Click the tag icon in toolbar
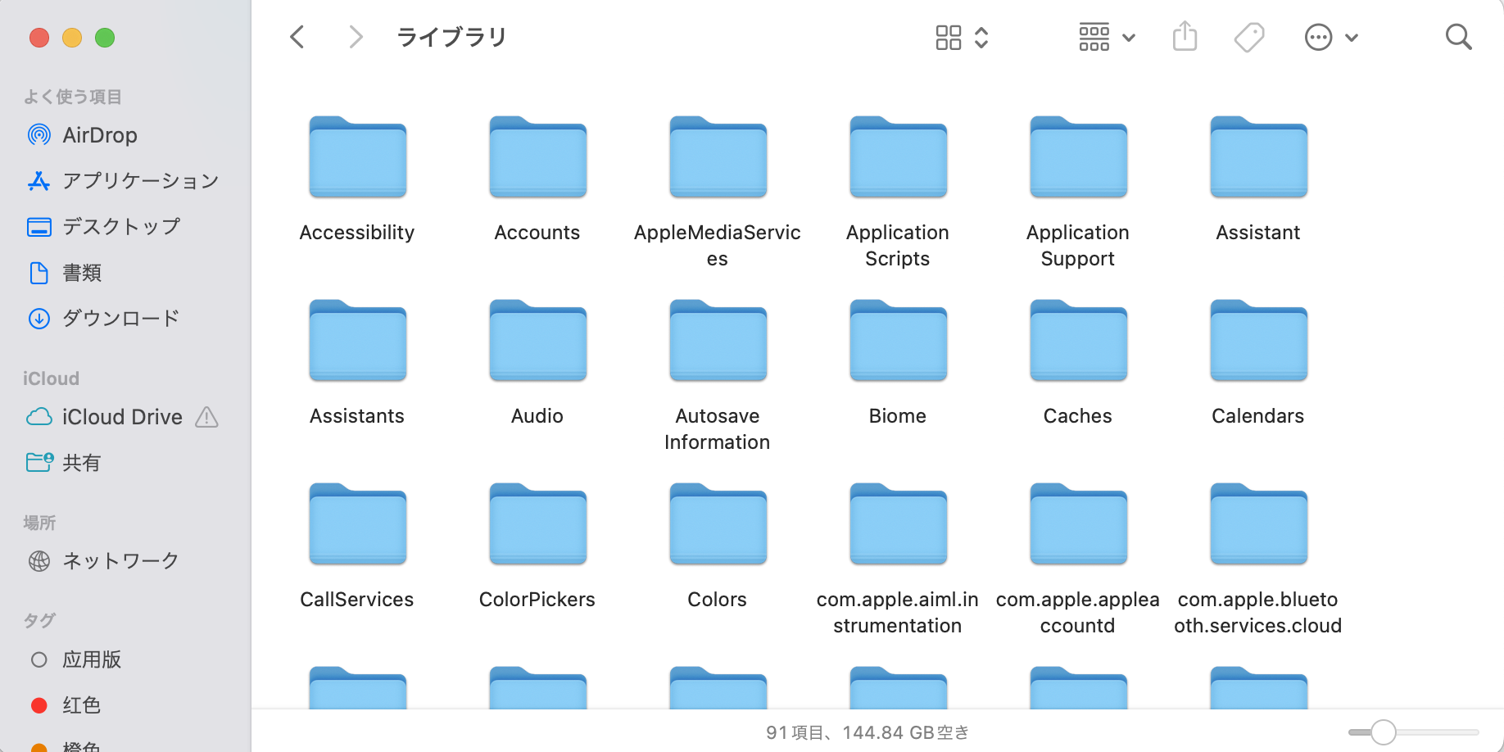 1249,37
